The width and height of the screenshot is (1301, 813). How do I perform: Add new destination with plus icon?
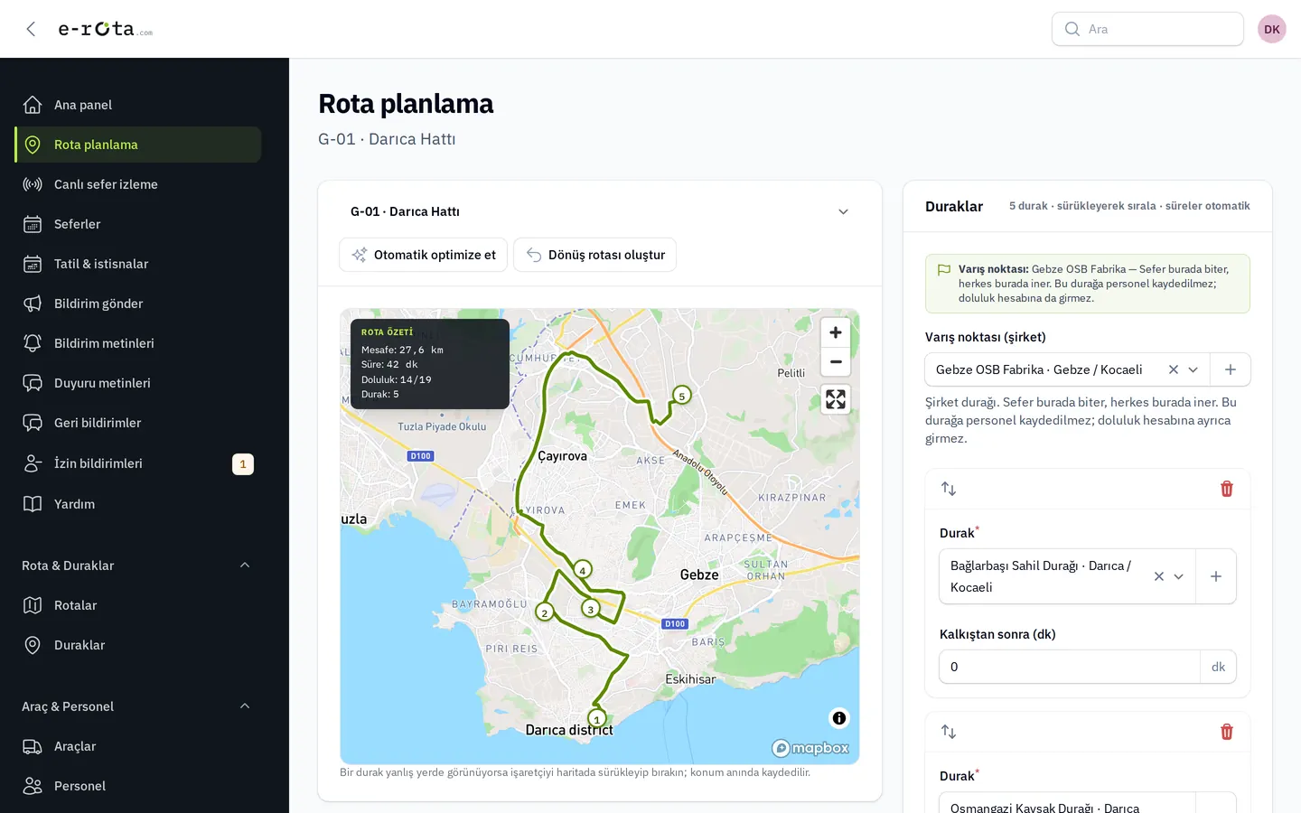coord(1231,369)
